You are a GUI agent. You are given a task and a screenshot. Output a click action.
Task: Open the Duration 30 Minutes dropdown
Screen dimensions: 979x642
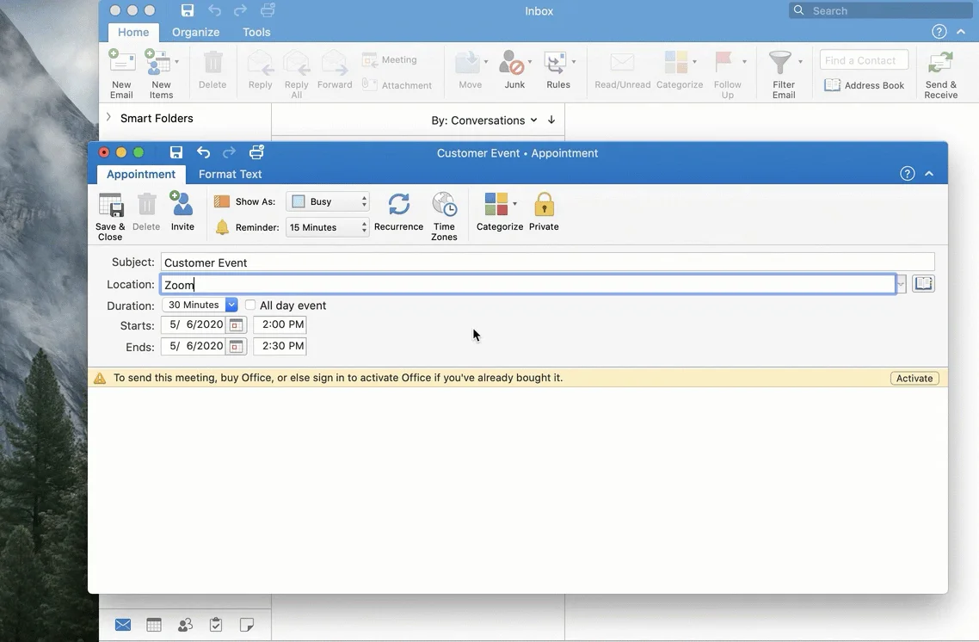coord(231,305)
